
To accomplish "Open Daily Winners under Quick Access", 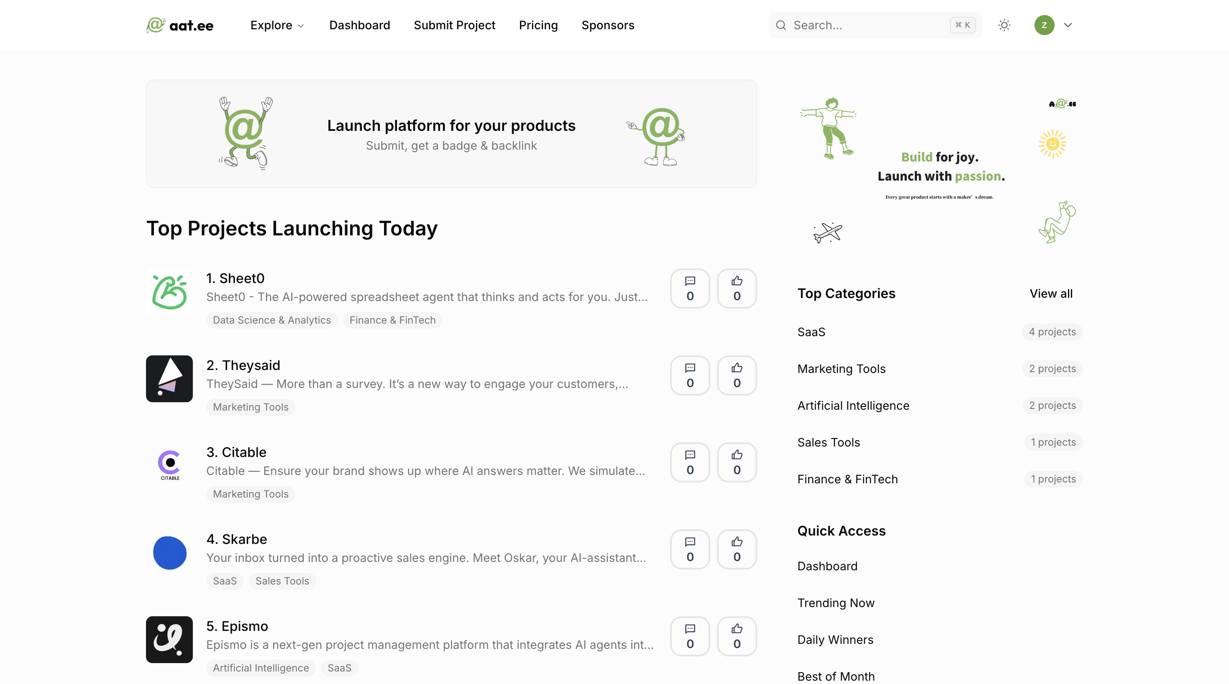I will point(835,640).
